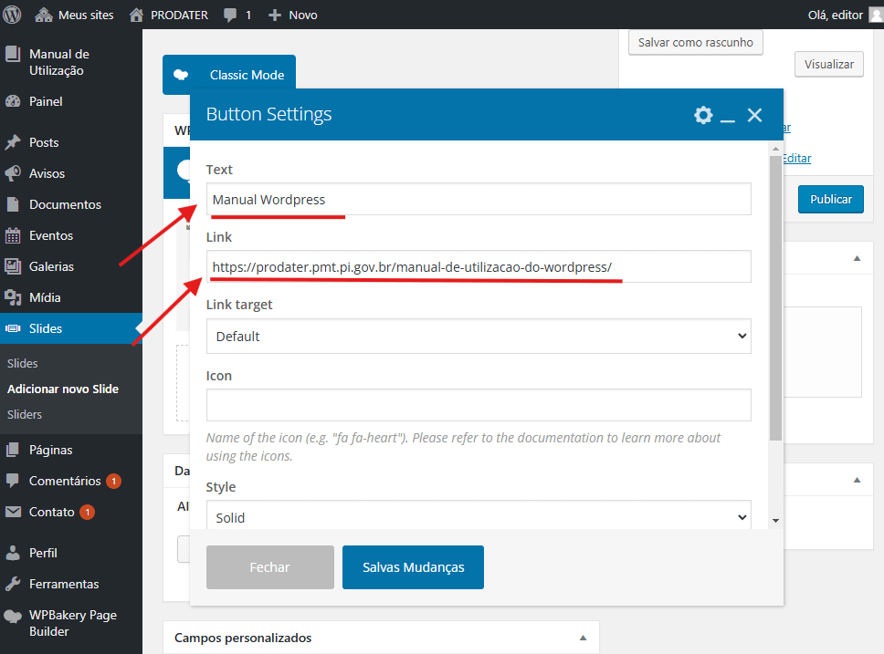
Task: Click the Meus sites houses icon
Action: tap(44, 15)
